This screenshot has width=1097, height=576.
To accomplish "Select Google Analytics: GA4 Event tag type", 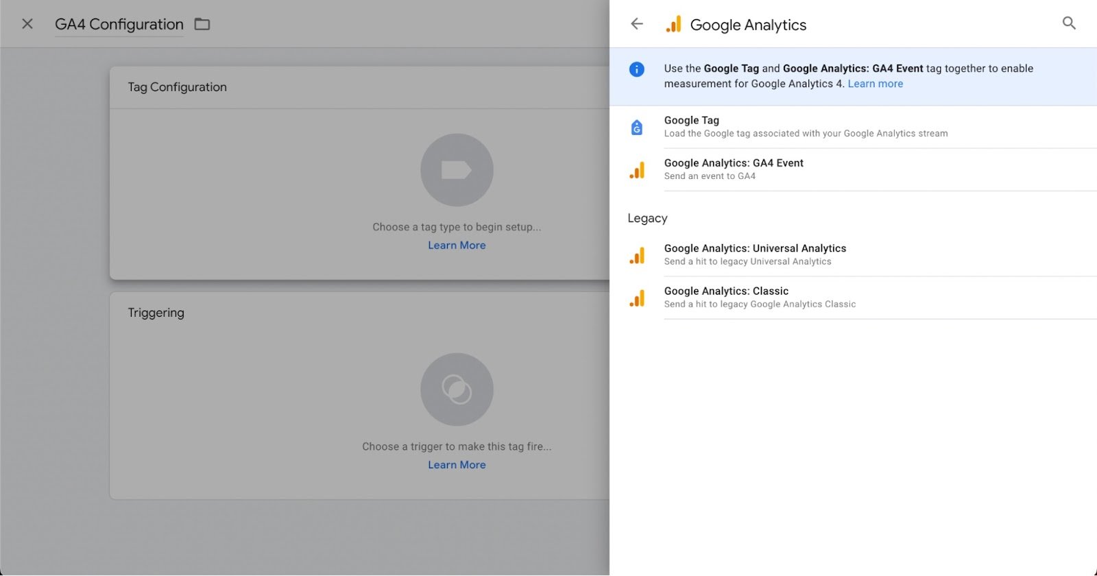I will coord(734,163).
